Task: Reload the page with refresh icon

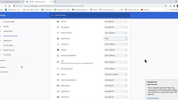Action: pyautogui.click(x=6, y=6)
